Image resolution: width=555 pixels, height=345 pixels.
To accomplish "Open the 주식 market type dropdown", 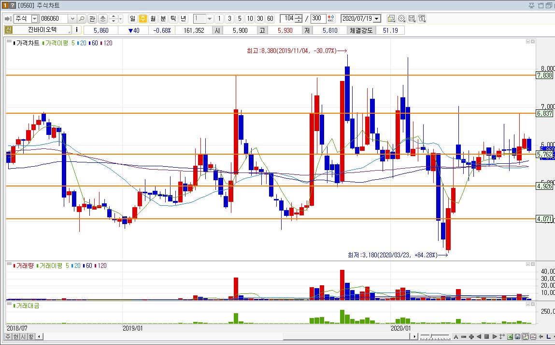I will (35, 18).
